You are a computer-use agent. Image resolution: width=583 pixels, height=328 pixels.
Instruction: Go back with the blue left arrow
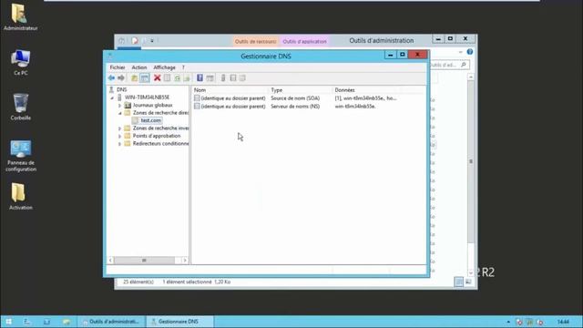111,78
